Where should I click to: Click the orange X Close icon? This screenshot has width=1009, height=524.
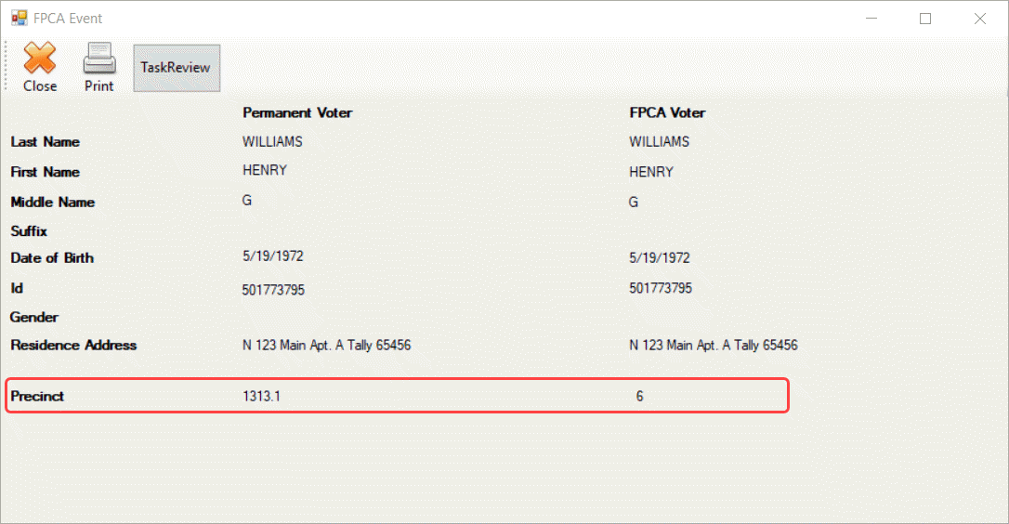click(x=40, y=58)
